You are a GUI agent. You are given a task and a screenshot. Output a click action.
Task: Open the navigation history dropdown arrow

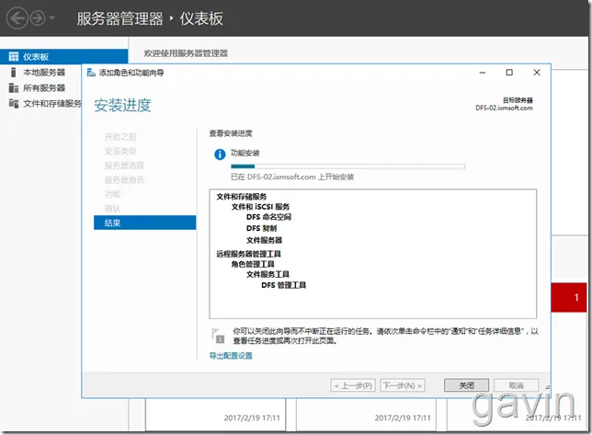click(52, 17)
